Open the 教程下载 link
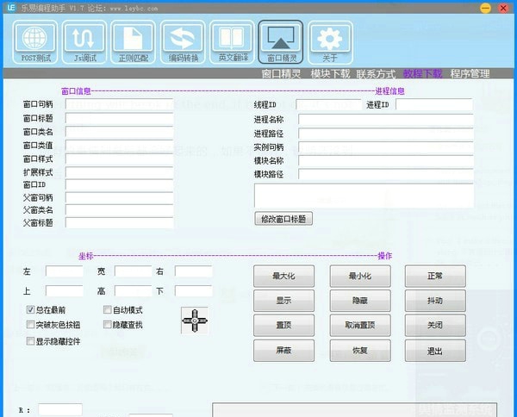 422,74
